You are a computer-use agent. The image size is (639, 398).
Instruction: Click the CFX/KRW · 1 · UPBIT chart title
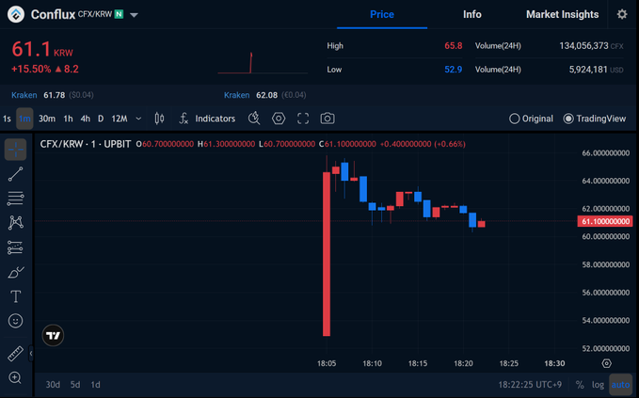(x=86, y=144)
